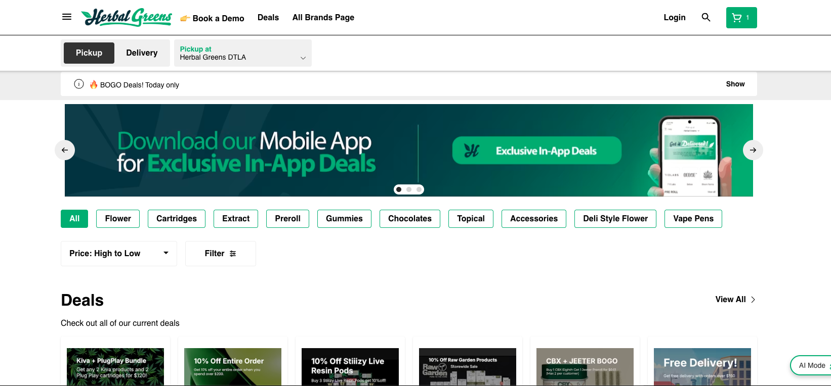Open the Deals nav link
831x386 pixels.
[x=268, y=18]
